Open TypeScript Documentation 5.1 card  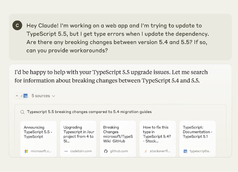[x=197, y=138]
